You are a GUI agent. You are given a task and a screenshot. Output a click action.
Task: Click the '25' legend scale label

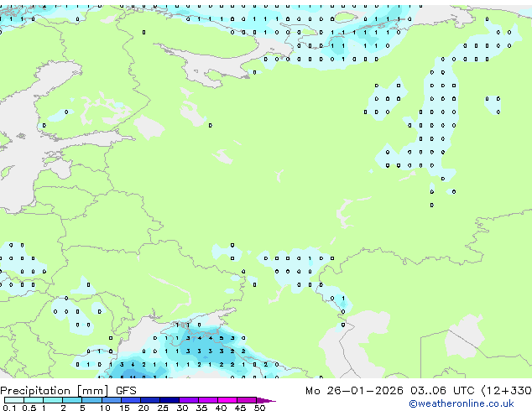(x=163, y=408)
